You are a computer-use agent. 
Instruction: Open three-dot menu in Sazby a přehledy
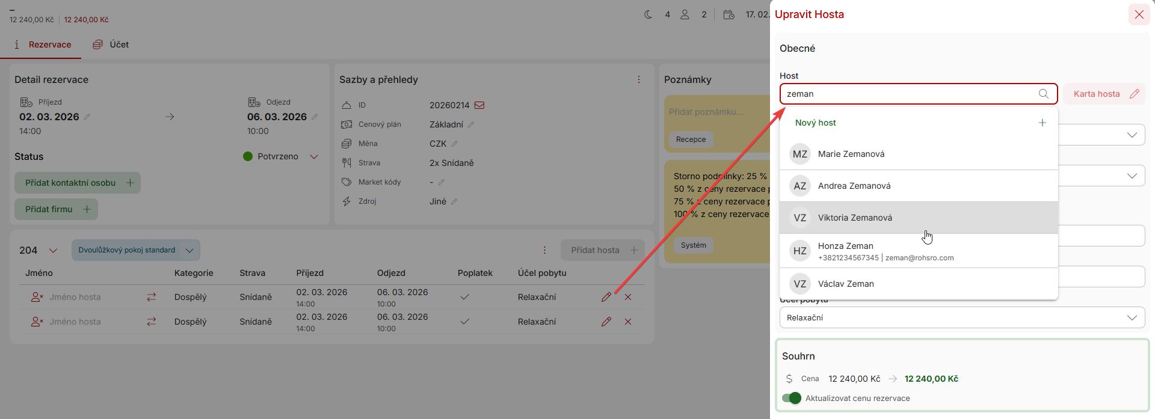pyautogui.click(x=639, y=79)
